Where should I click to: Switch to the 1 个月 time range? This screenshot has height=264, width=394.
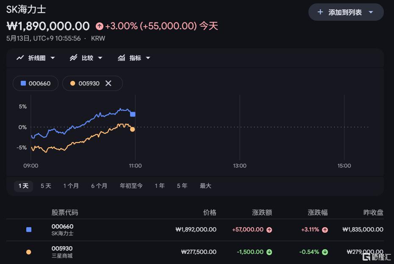coord(71,186)
